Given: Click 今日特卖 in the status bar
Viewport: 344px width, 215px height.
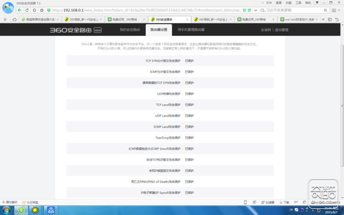Looking at the screenshot, I should point(30,202).
